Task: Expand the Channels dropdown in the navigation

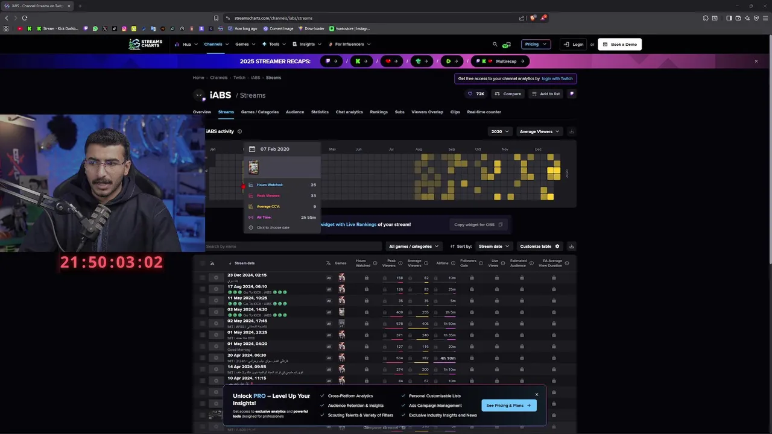Action: (x=216, y=44)
